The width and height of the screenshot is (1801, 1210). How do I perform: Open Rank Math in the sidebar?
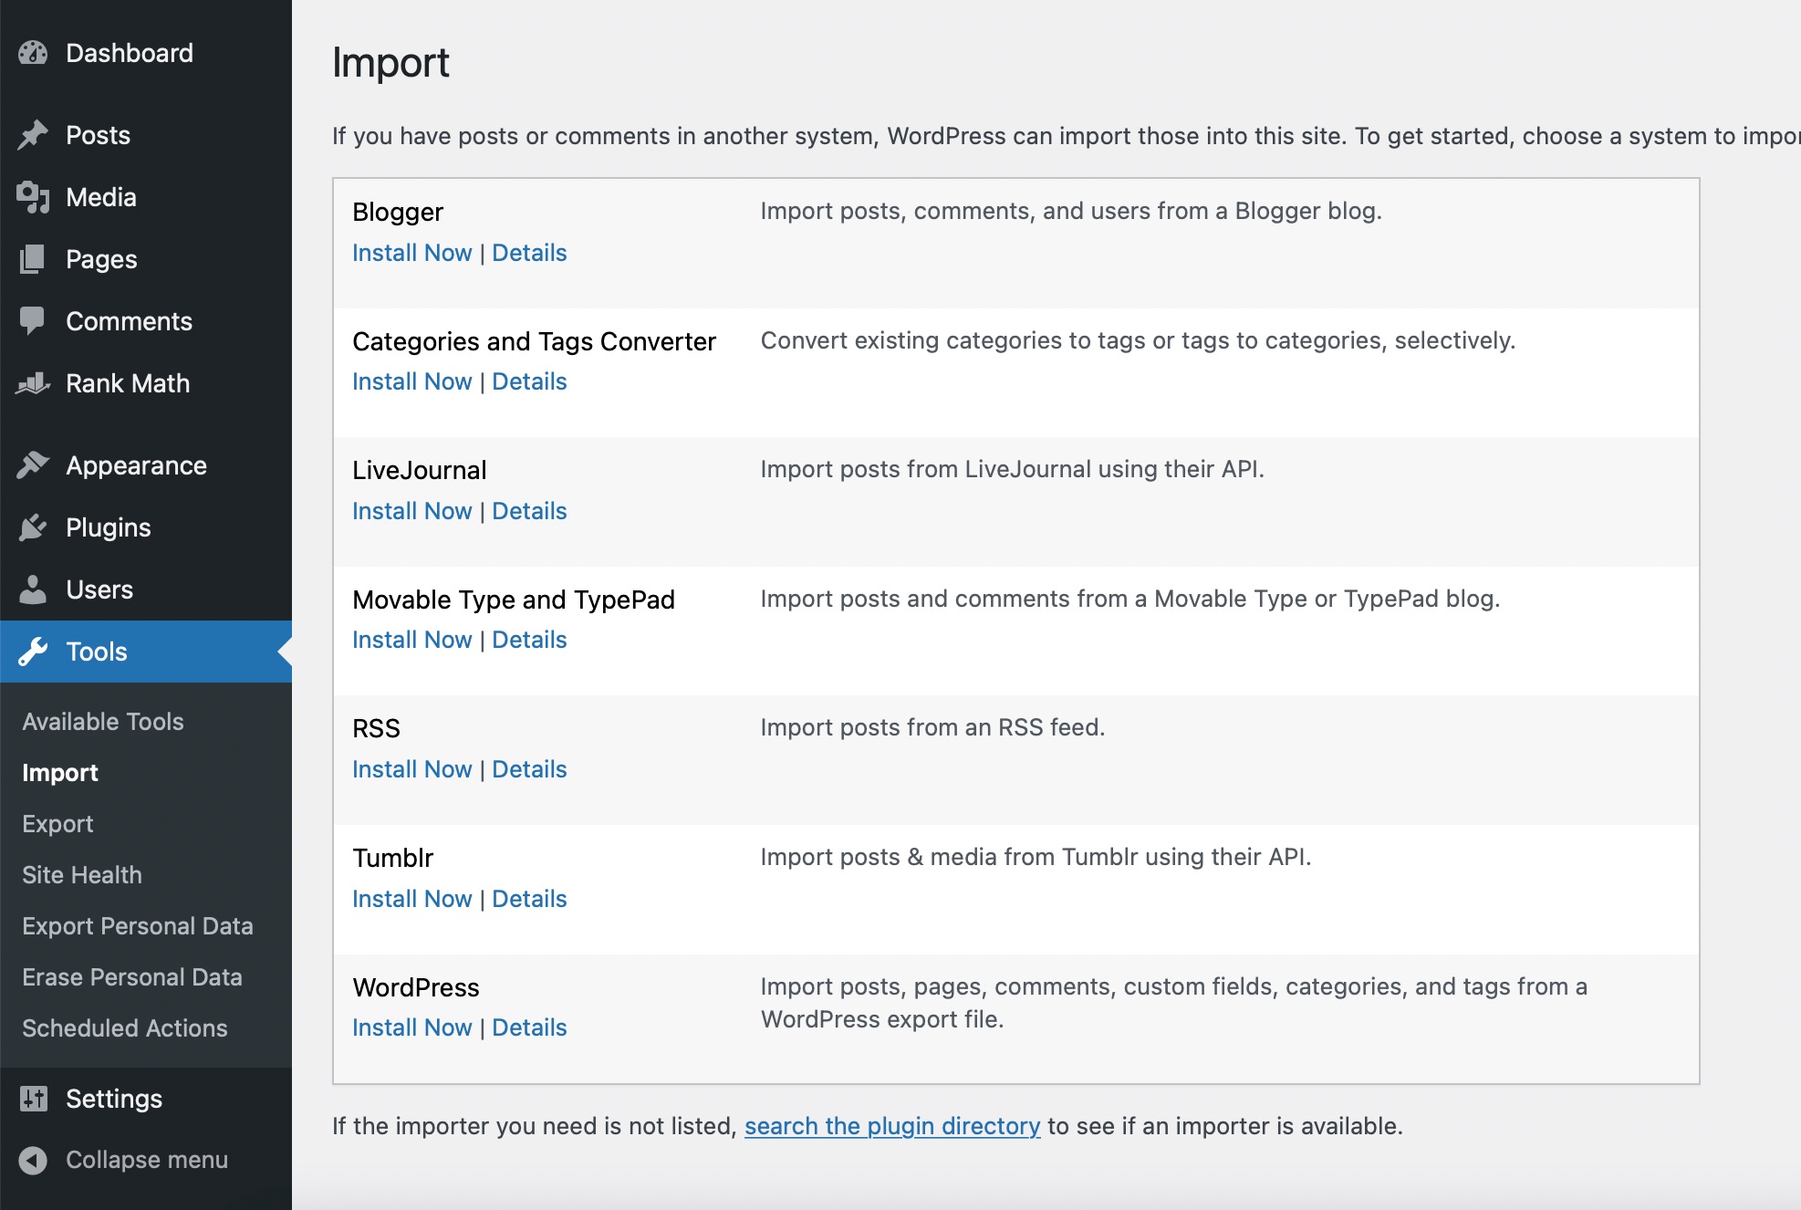click(x=128, y=383)
